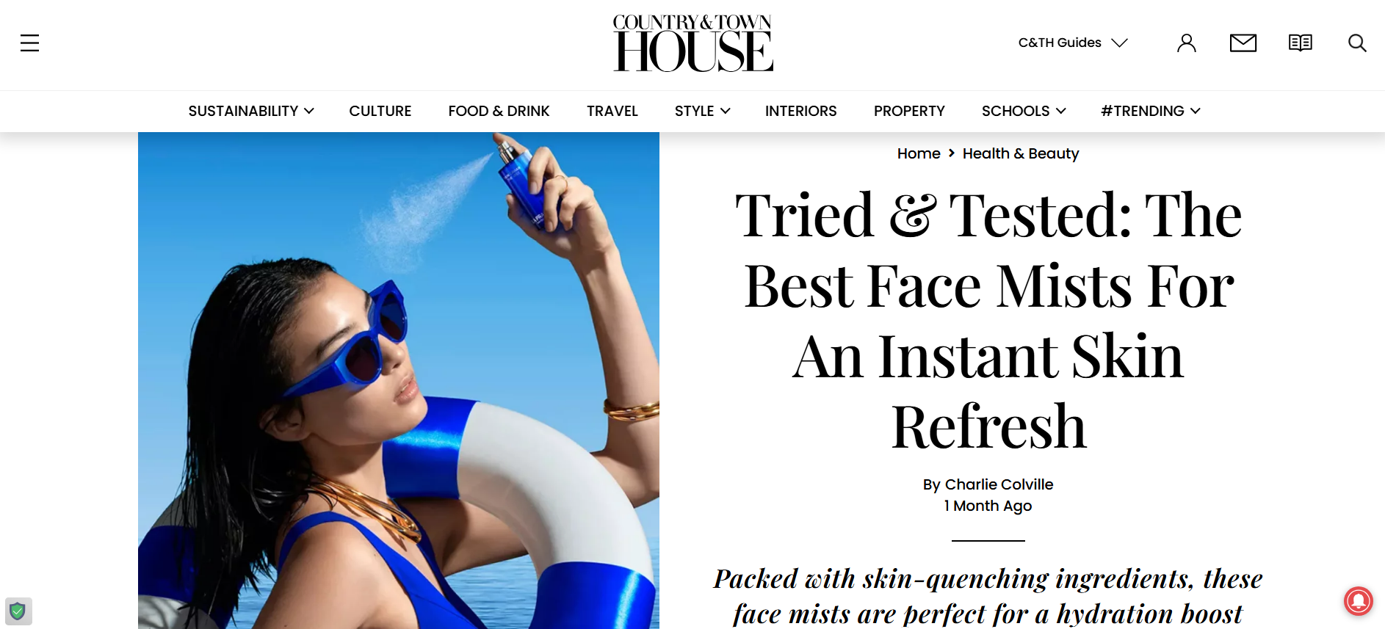Expand the Style menu chevron
This screenshot has height=629, width=1385.
coord(726,111)
